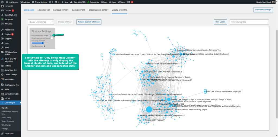Open the New content menu in admin bar
The height and width of the screenshot is (137, 278).
(x=65, y=2)
